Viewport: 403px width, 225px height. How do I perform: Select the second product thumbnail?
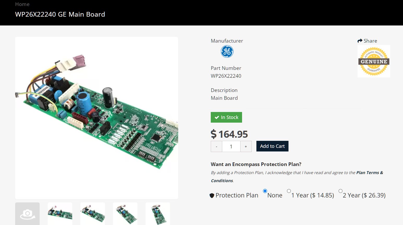click(60, 214)
